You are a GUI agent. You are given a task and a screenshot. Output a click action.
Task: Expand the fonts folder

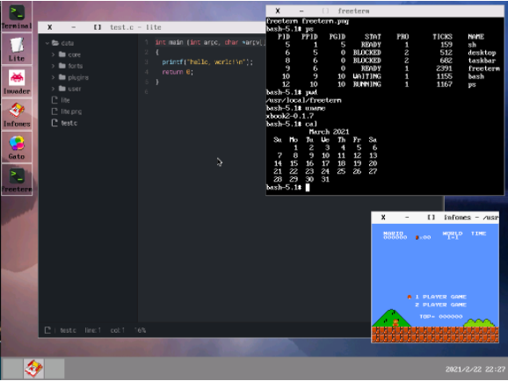pyautogui.click(x=70, y=66)
